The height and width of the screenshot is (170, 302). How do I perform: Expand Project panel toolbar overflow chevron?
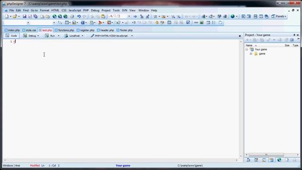(x=298, y=39)
